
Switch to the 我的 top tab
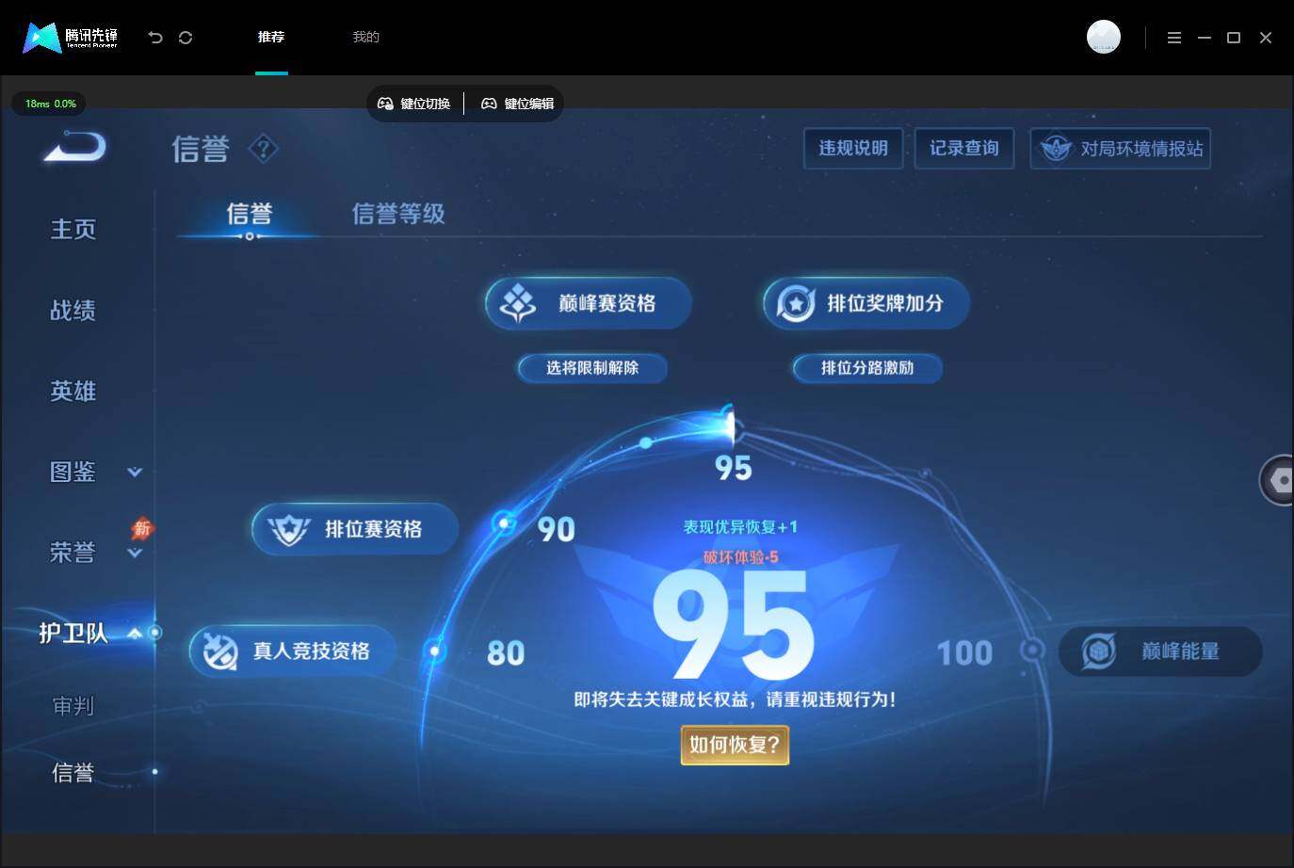click(365, 37)
